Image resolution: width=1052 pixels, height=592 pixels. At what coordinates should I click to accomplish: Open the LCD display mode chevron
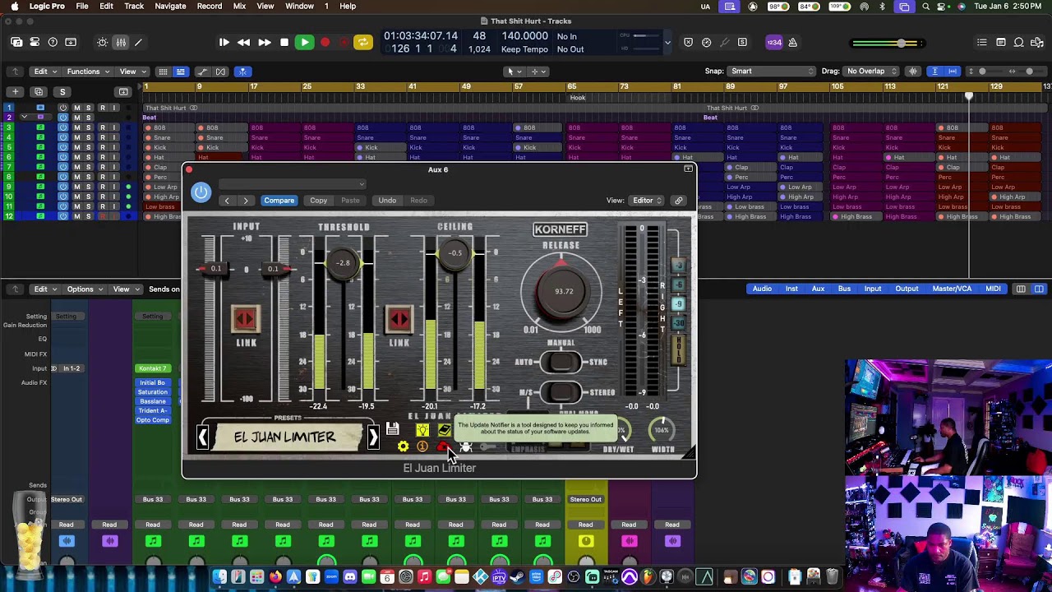pyautogui.click(x=667, y=42)
